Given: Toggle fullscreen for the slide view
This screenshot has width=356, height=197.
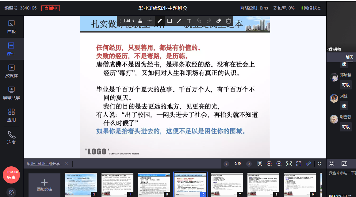Looking at the screenshot, I should click(299, 164).
